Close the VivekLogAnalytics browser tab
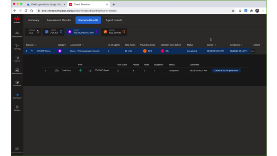This screenshot has height=156, width=277. 64,5
